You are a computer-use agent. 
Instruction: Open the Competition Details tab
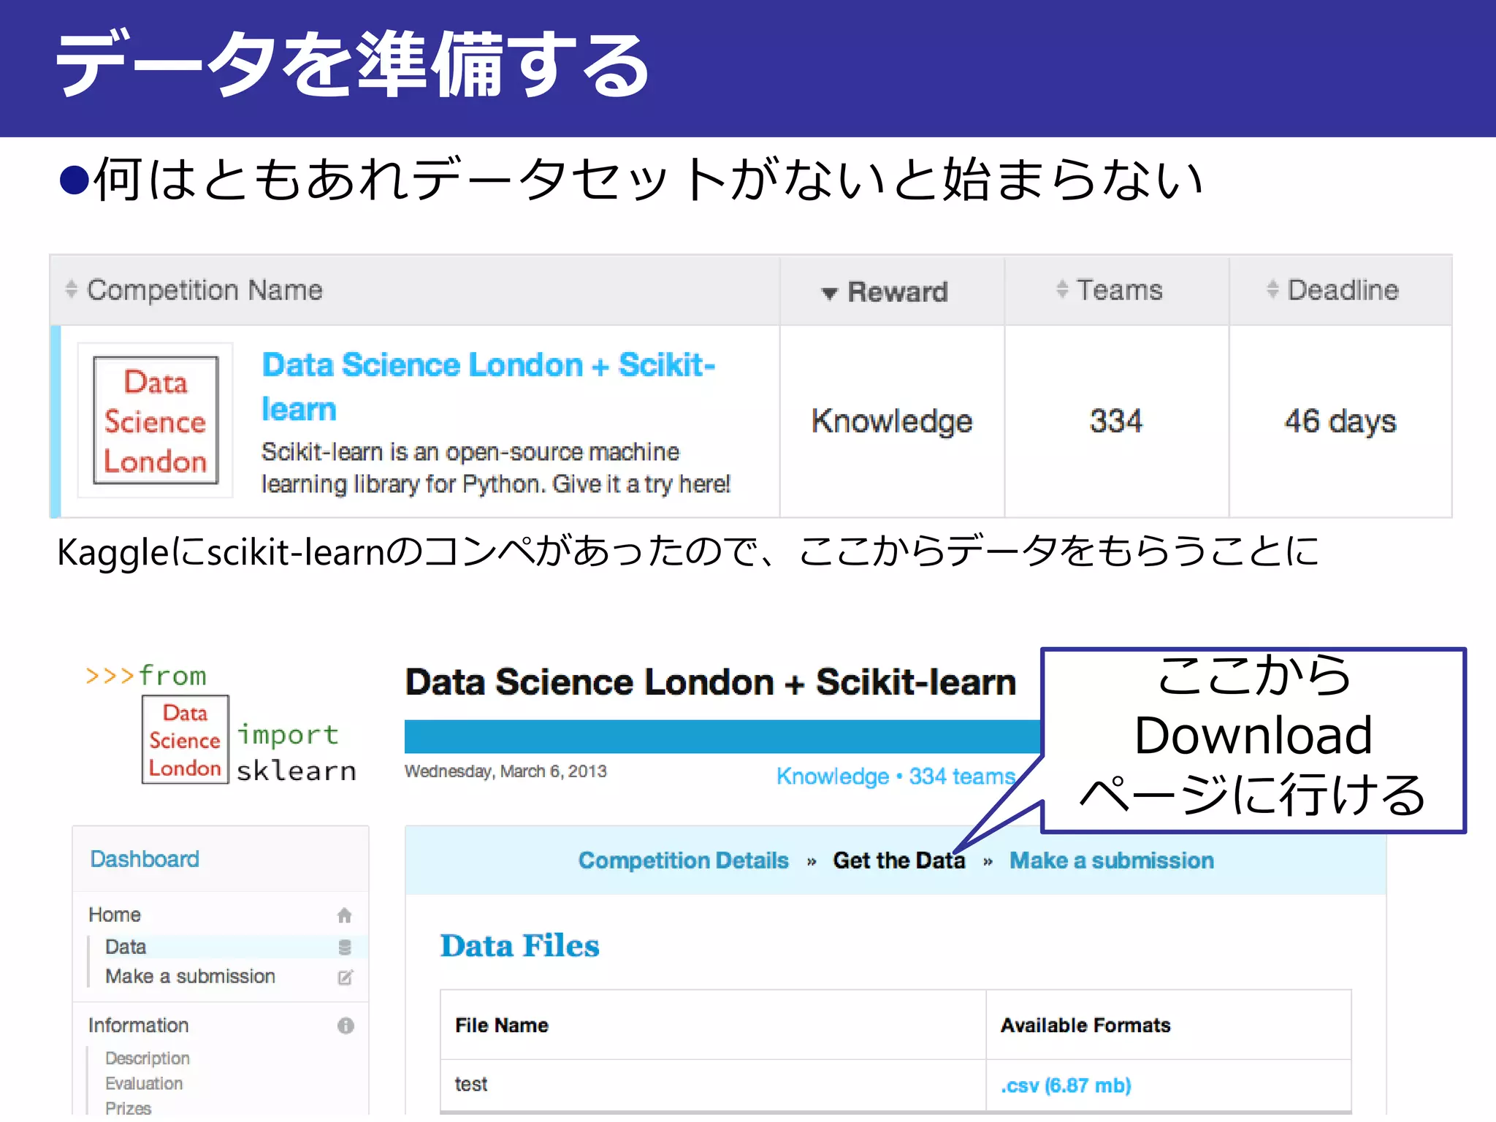point(683,860)
